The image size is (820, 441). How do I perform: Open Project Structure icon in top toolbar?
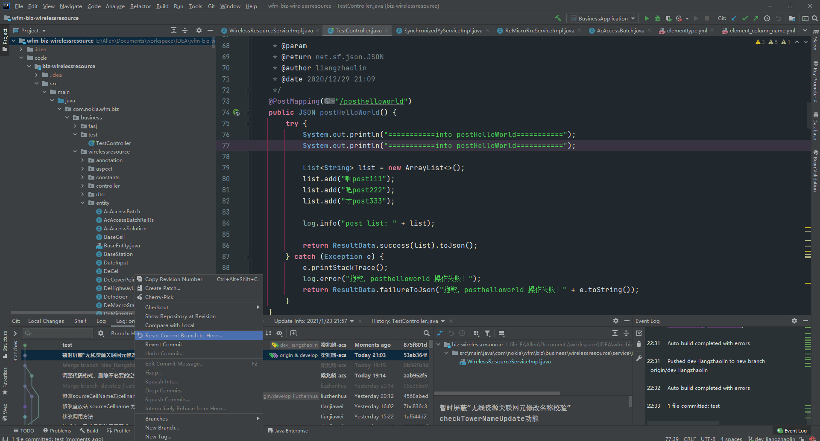pos(792,18)
